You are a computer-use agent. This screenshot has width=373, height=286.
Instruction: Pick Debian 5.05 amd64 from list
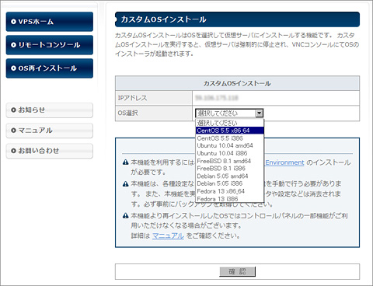(230, 176)
